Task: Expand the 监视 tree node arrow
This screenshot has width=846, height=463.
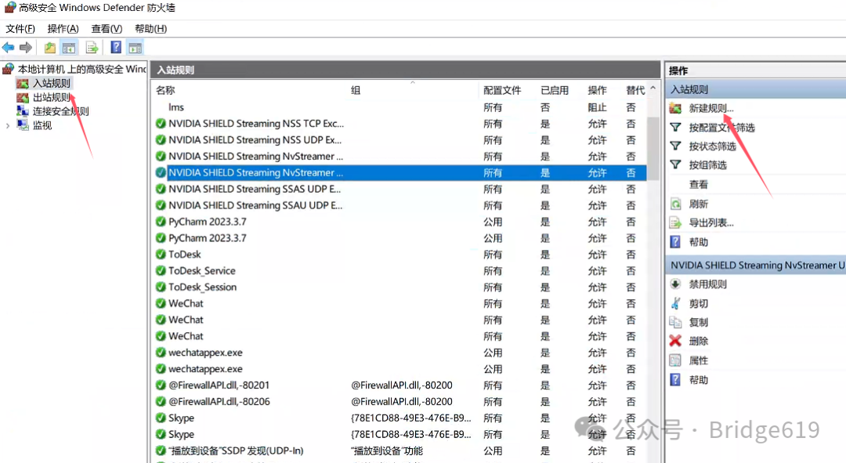Action: pos(8,125)
